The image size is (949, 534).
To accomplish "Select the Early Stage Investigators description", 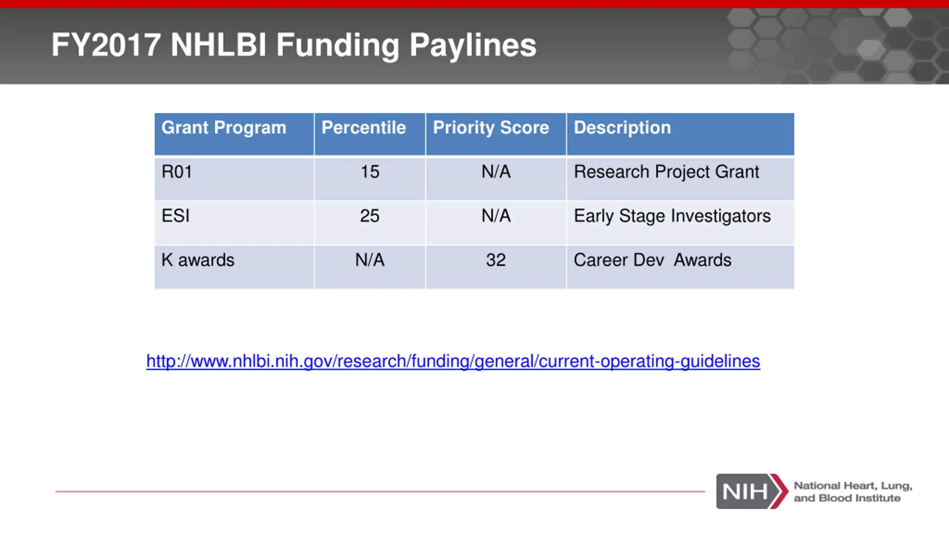I will pos(681,223).
